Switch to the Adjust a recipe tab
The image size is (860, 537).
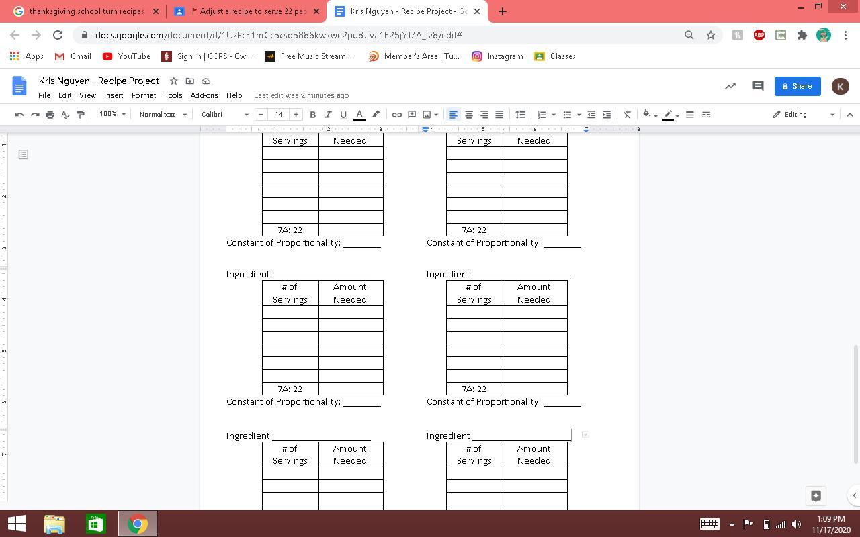coord(247,11)
